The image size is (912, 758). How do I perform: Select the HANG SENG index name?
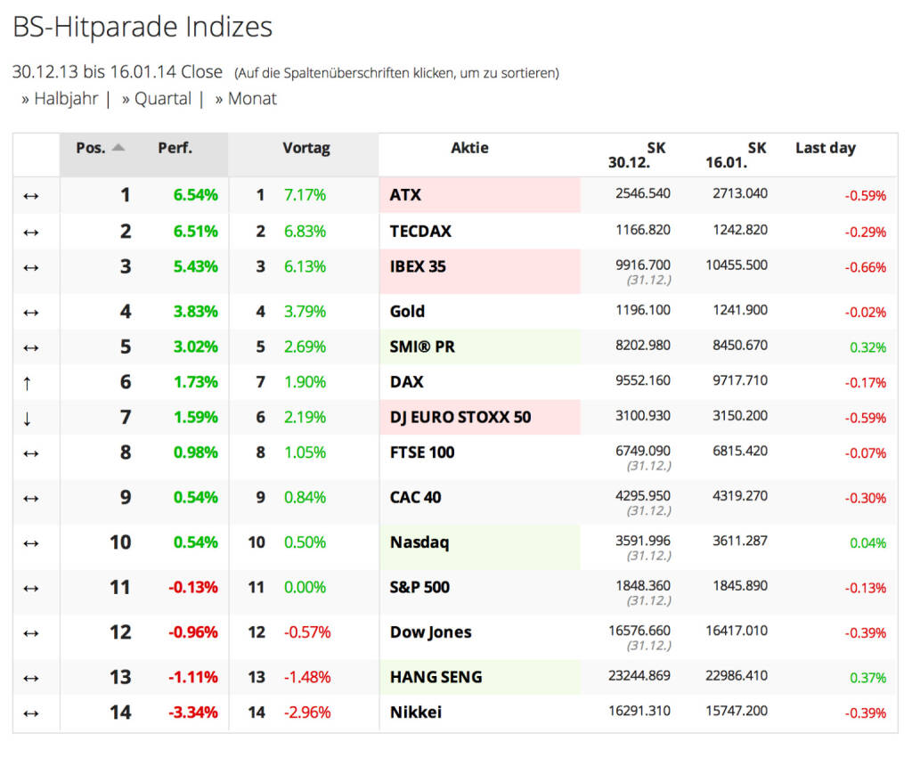point(436,677)
